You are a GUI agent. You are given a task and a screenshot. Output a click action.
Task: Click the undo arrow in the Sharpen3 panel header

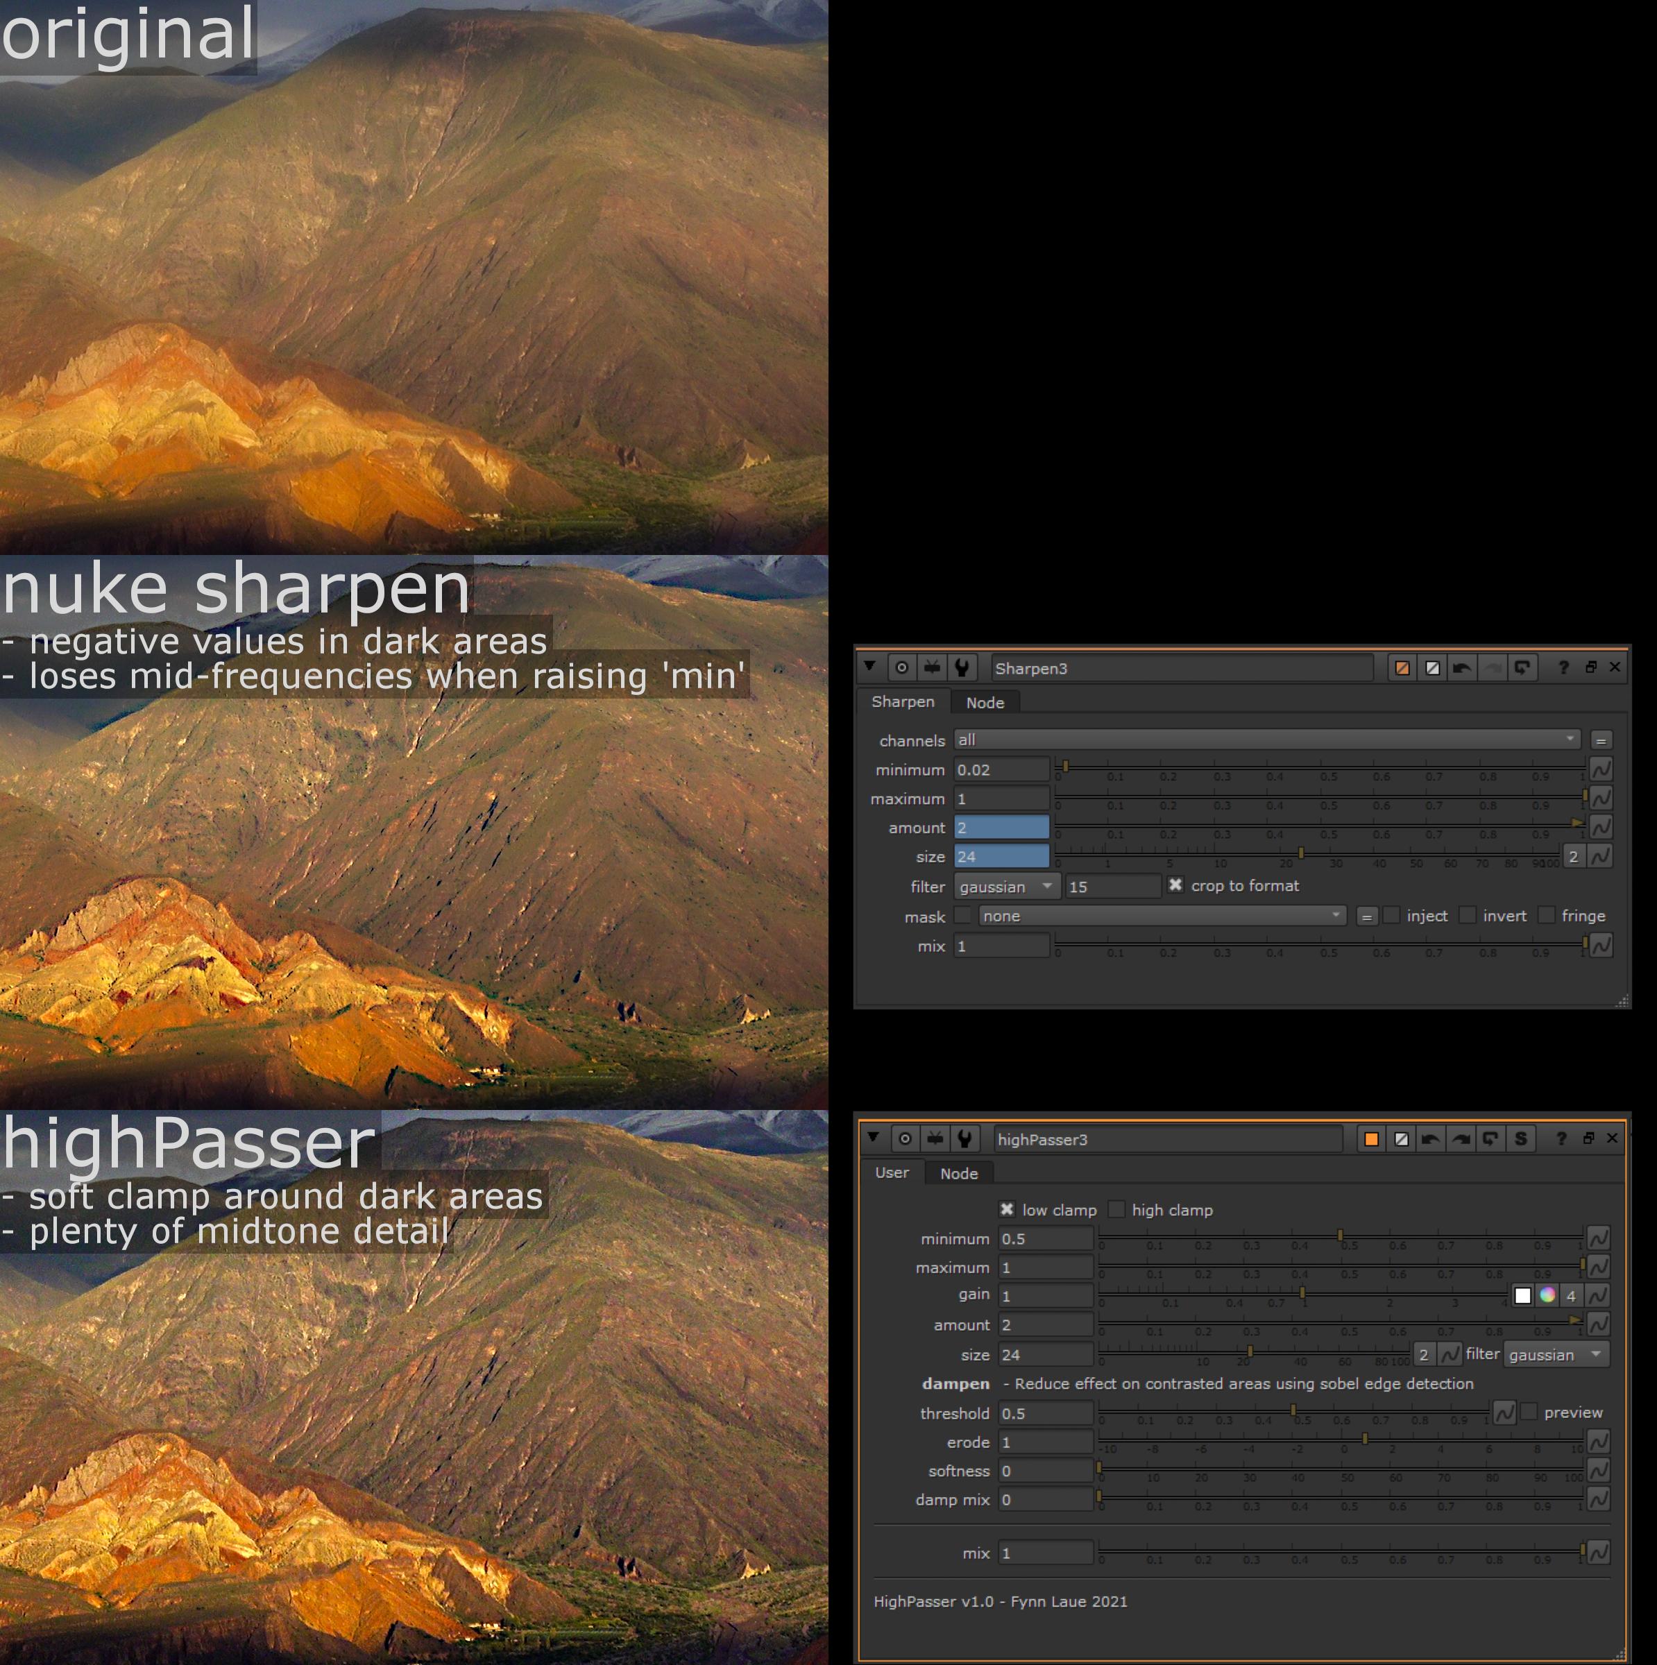click(x=1462, y=668)
